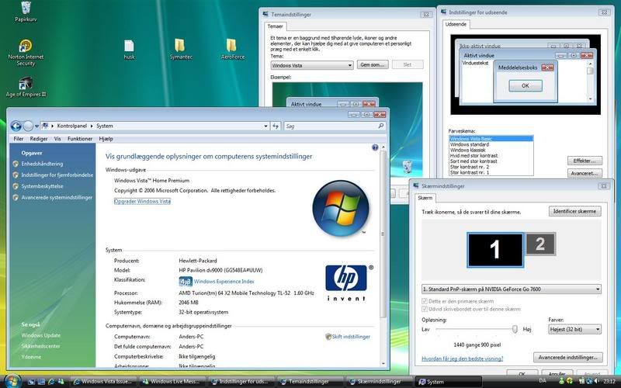
Task: Open the Farver dropdown Højest (32 bit)
Action: [574, 329]
